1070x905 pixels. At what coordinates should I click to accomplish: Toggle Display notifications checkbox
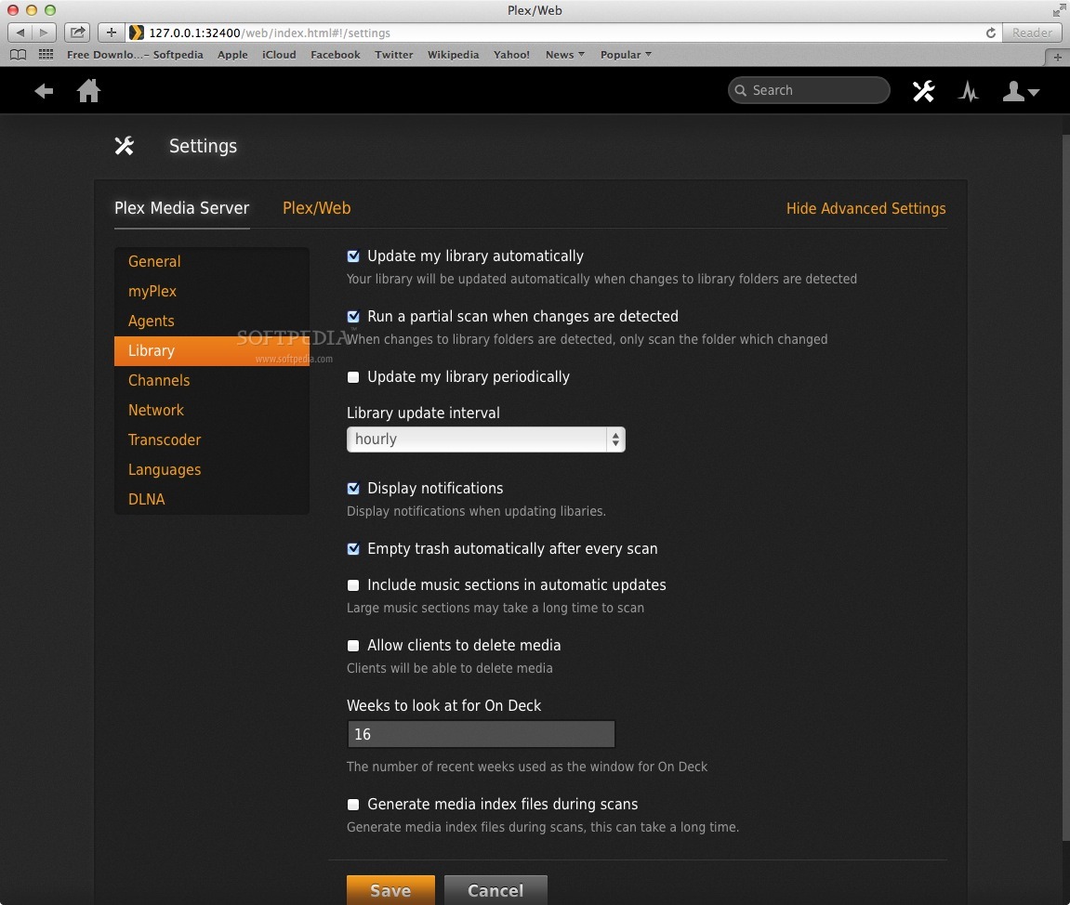coord(353,489)
